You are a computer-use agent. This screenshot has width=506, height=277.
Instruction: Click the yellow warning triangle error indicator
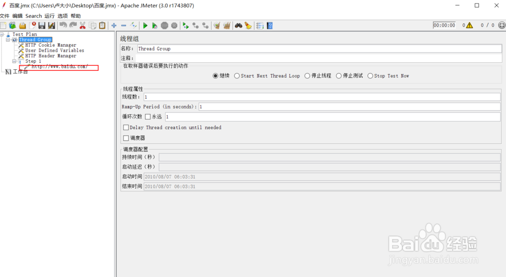click(470, 25)
